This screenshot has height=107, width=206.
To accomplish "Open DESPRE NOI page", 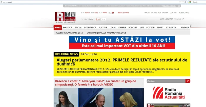I will tap(156, 13).
